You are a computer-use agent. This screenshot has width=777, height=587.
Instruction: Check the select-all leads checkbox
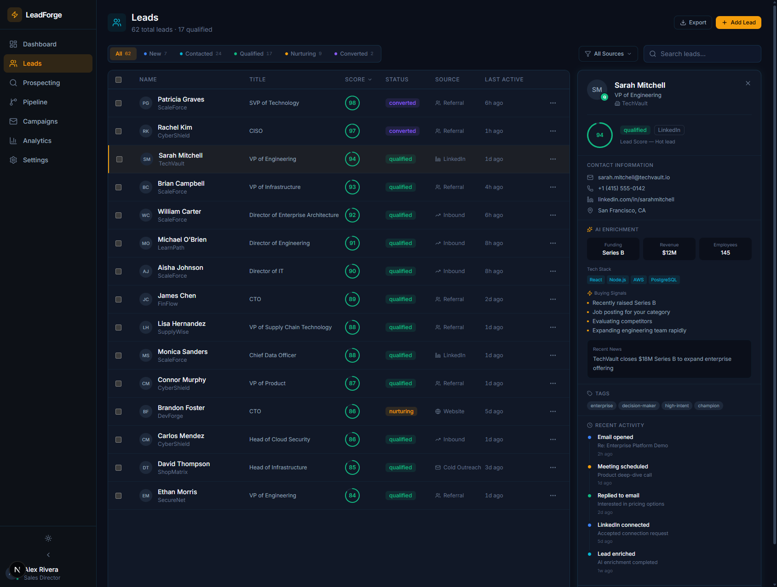click(x=119, y=80)
